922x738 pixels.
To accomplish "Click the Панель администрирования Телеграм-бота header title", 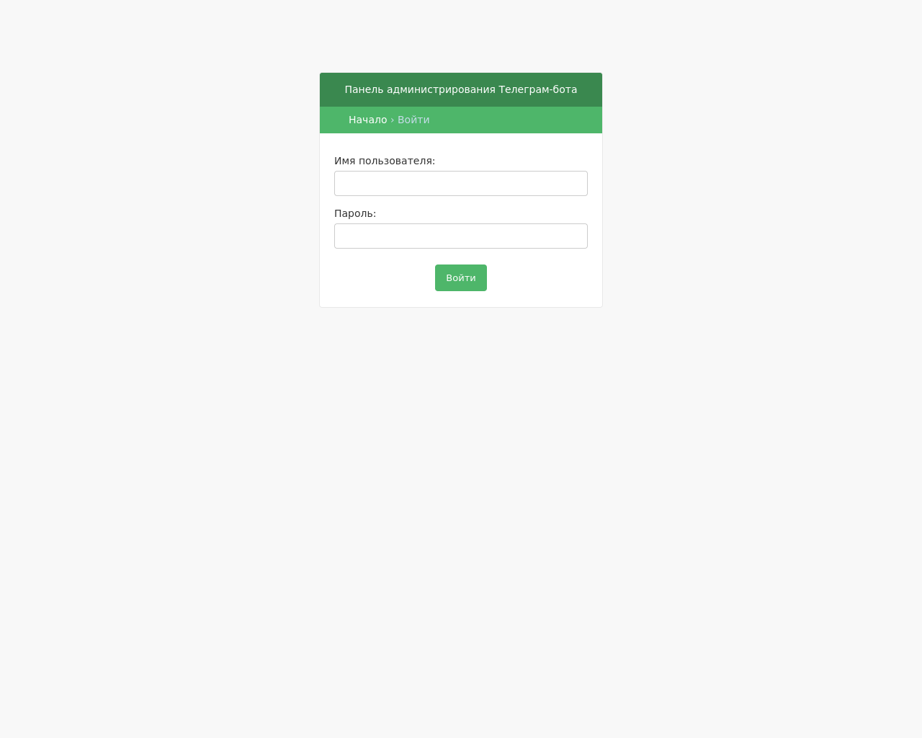I will (461, 89).
